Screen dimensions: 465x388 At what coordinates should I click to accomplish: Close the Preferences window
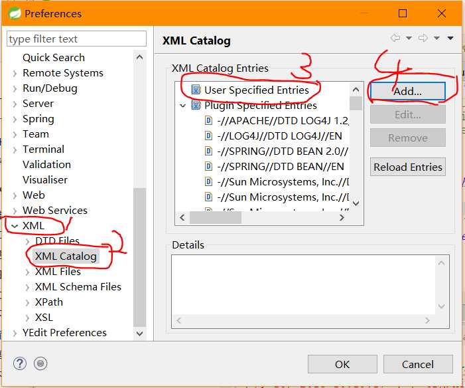coord(442,13)
